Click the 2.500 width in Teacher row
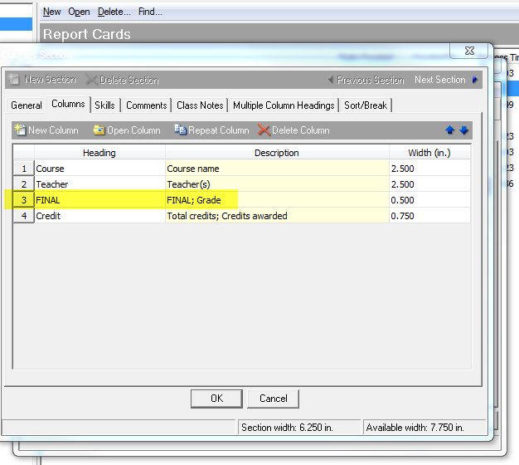 tap(429, 184)
